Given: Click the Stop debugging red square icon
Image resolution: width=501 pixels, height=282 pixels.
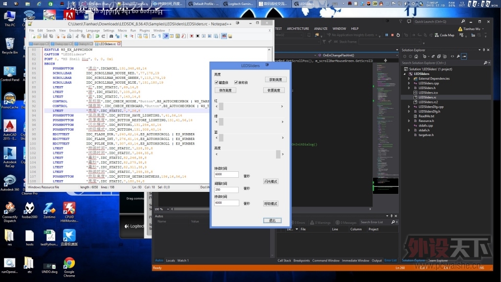Looking at the screenshot, I should coord(392,35).
